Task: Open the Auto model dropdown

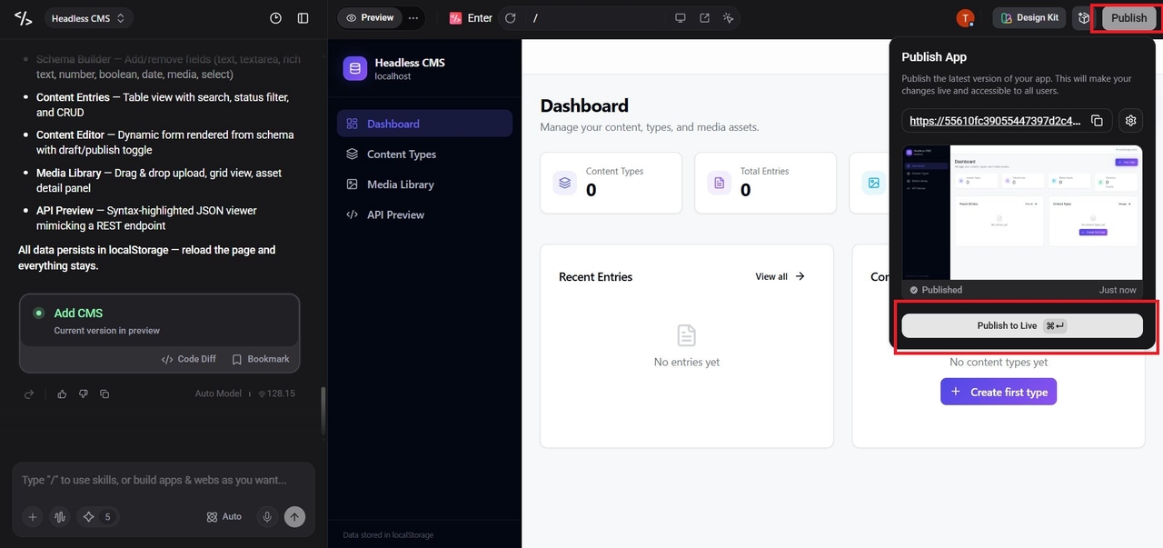Action: pyautogui.click(x=224, y=516)
